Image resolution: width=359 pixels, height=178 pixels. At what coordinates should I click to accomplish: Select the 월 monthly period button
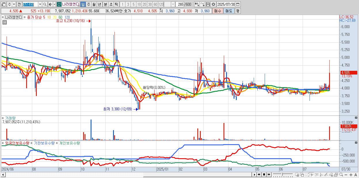[94, 5]
